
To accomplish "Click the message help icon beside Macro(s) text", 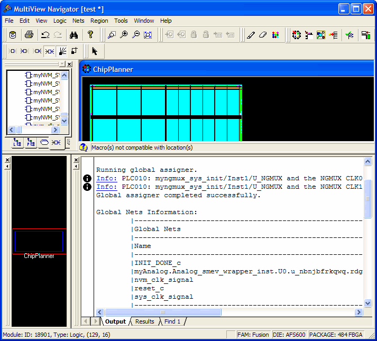I will pos(84,148).
